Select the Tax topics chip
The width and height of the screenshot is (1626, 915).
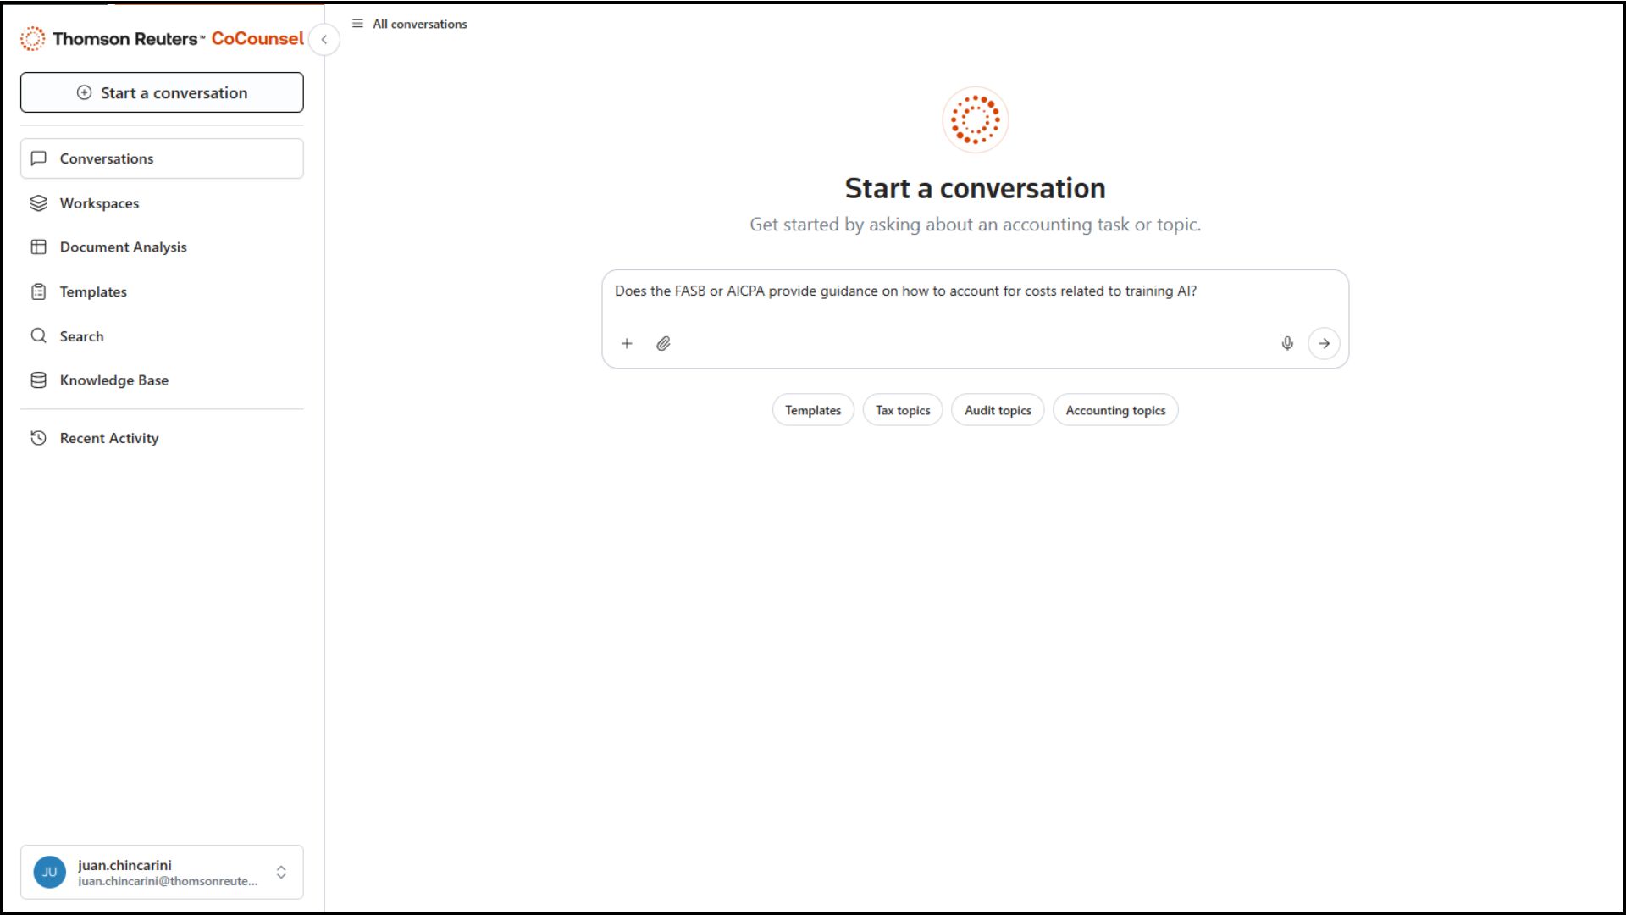(x=902, y=410)
